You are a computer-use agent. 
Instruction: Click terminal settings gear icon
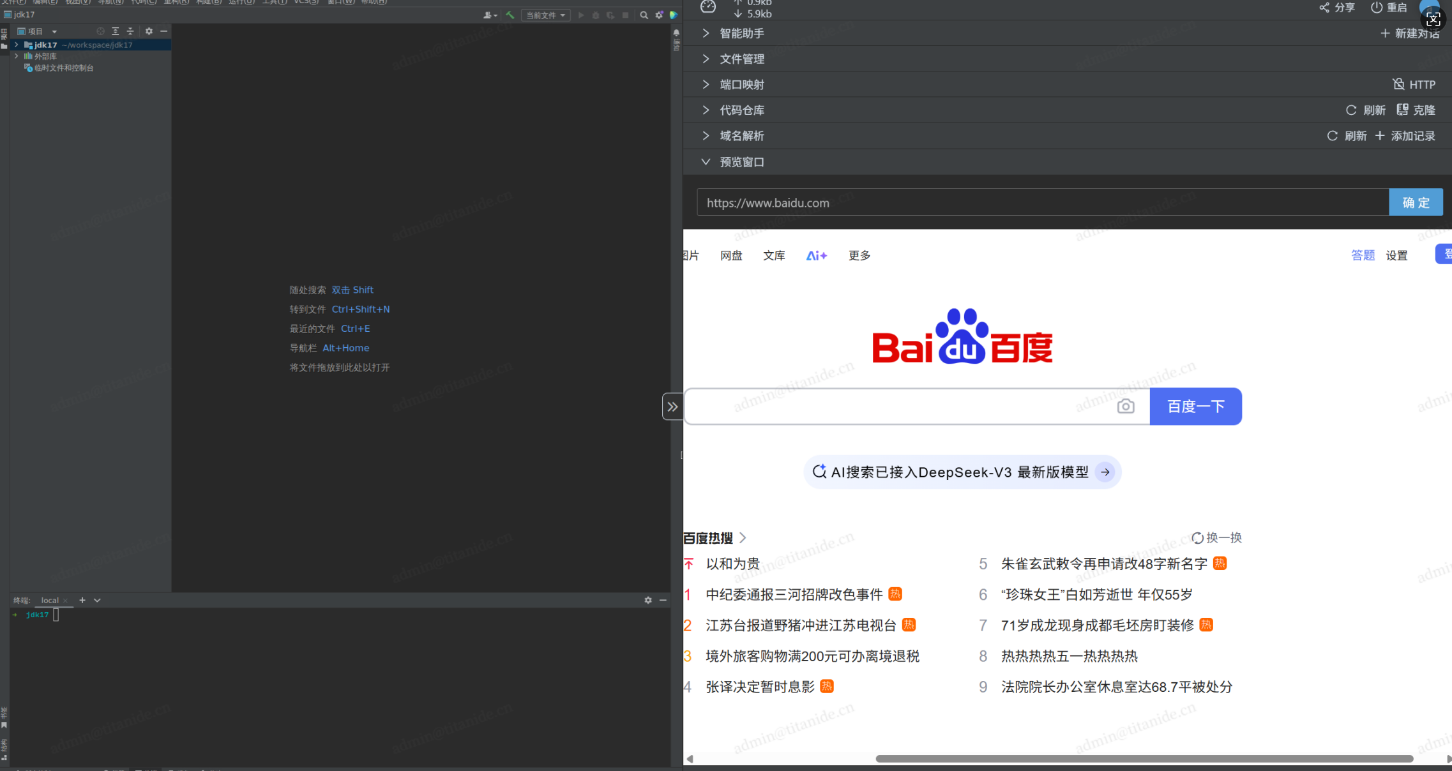pyautogui.click(x=648, y=600)
